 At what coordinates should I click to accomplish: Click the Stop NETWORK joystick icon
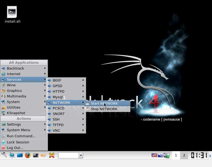point(87,109)
